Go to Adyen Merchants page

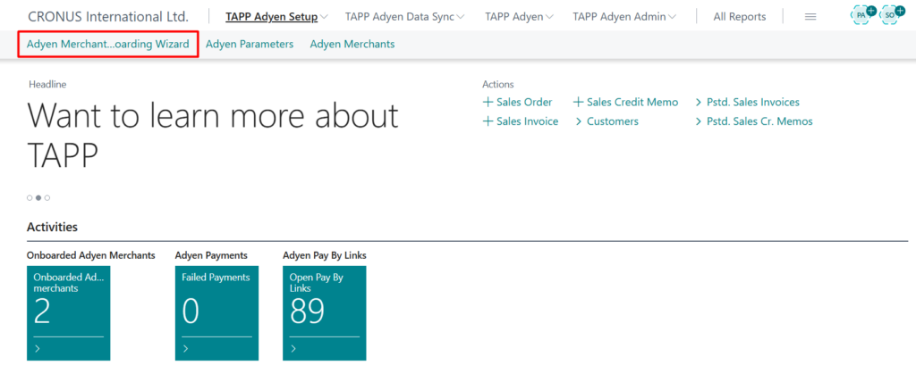tap(352, 44)
